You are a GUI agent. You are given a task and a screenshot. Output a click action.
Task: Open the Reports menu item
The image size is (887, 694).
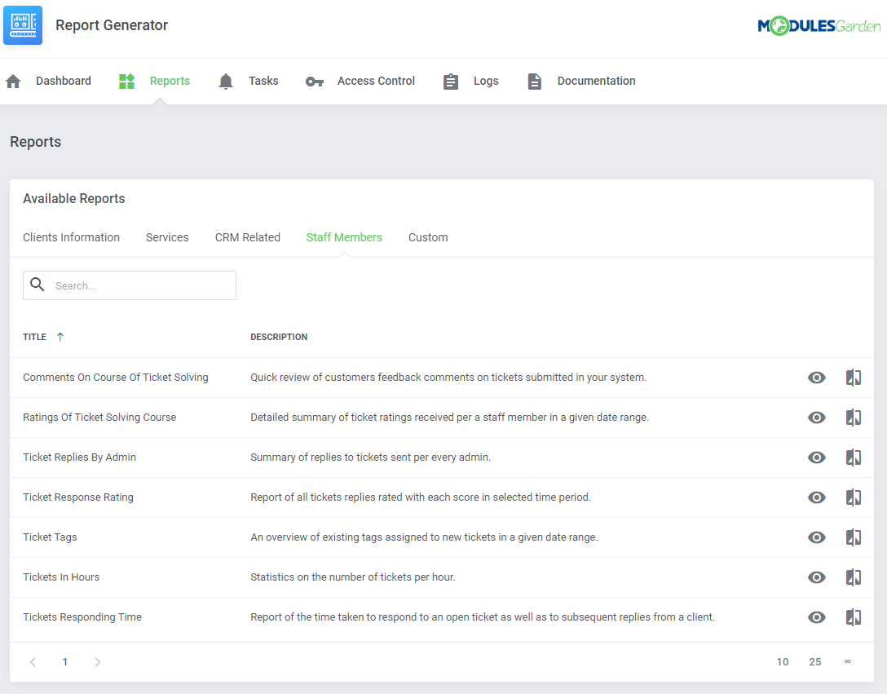[170, 81]
